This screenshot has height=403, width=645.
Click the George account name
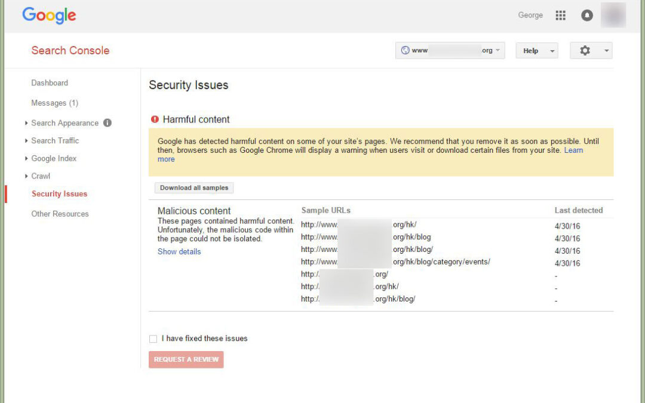click(530, 15)
